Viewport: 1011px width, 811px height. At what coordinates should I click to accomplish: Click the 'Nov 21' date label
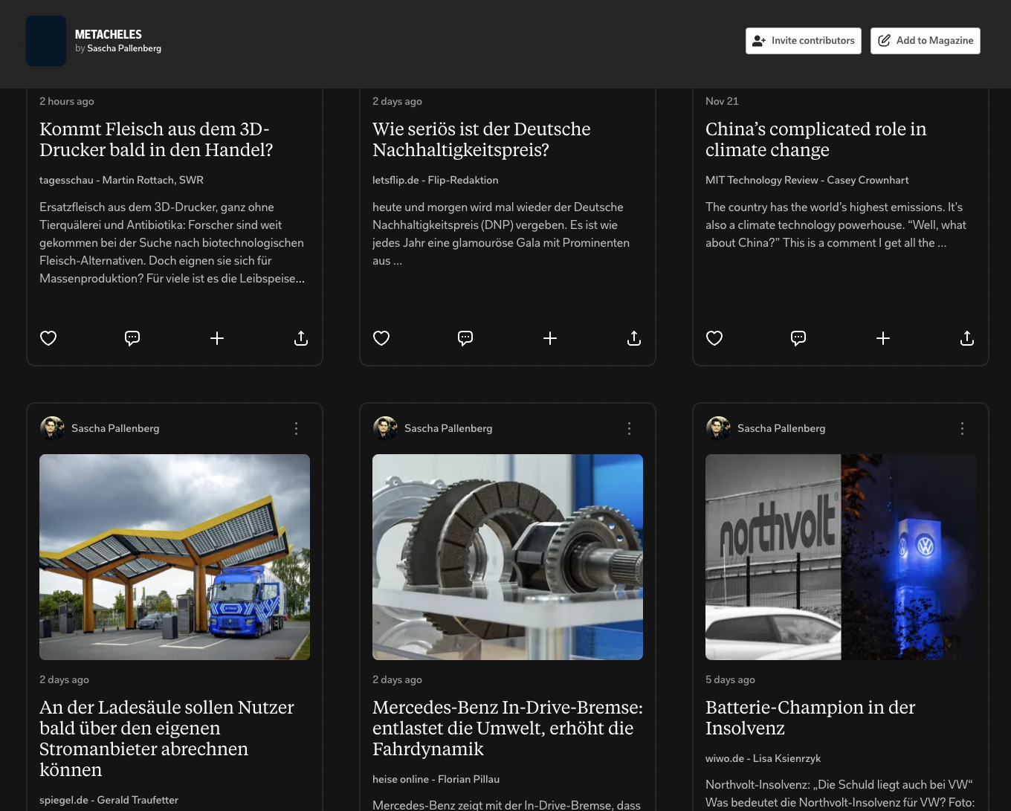(x=722, y=101)
